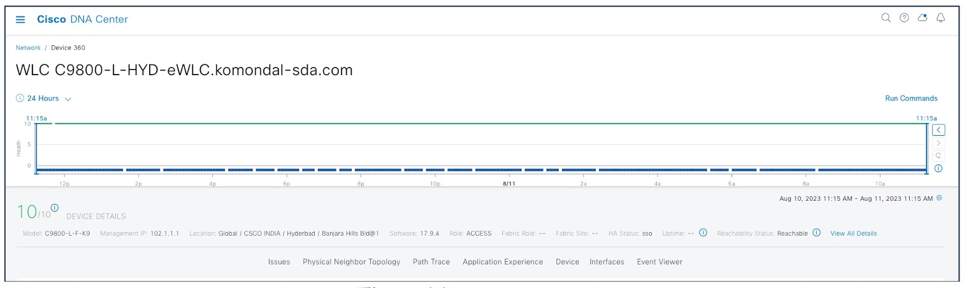
Task: Click the Run Commands link
Action: [911, 99]
